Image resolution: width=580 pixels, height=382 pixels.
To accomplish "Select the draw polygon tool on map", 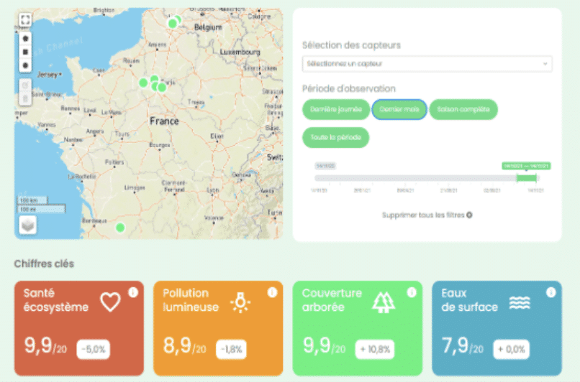I will pyautogui.click(x=26, y=38).
